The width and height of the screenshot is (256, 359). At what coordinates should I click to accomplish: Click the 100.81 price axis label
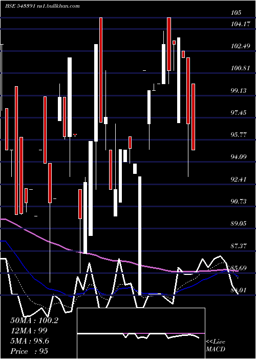click(240, 68)
